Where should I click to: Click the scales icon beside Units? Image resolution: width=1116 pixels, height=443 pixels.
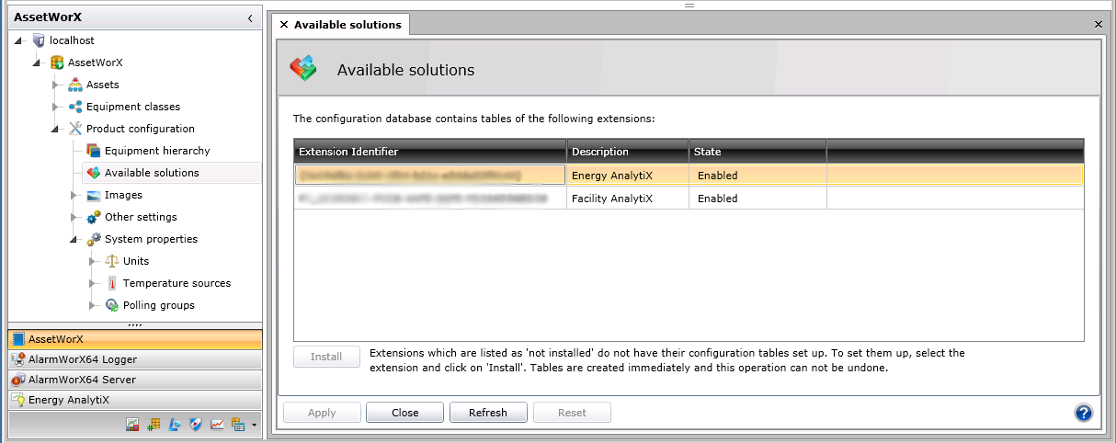(x=112, y=261)
